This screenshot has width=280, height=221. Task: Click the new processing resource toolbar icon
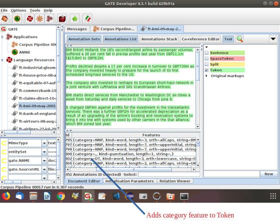(40, 19)
